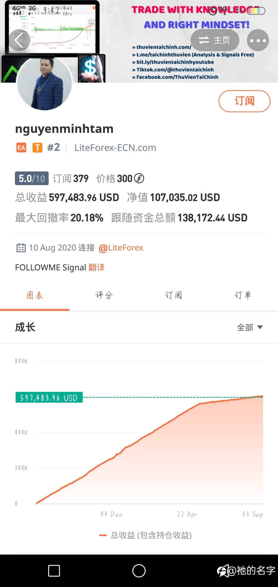The height and width of the screenshot is (587, 278).
Task: Select the 图表 chart tab
Action: tap(35, 295)
